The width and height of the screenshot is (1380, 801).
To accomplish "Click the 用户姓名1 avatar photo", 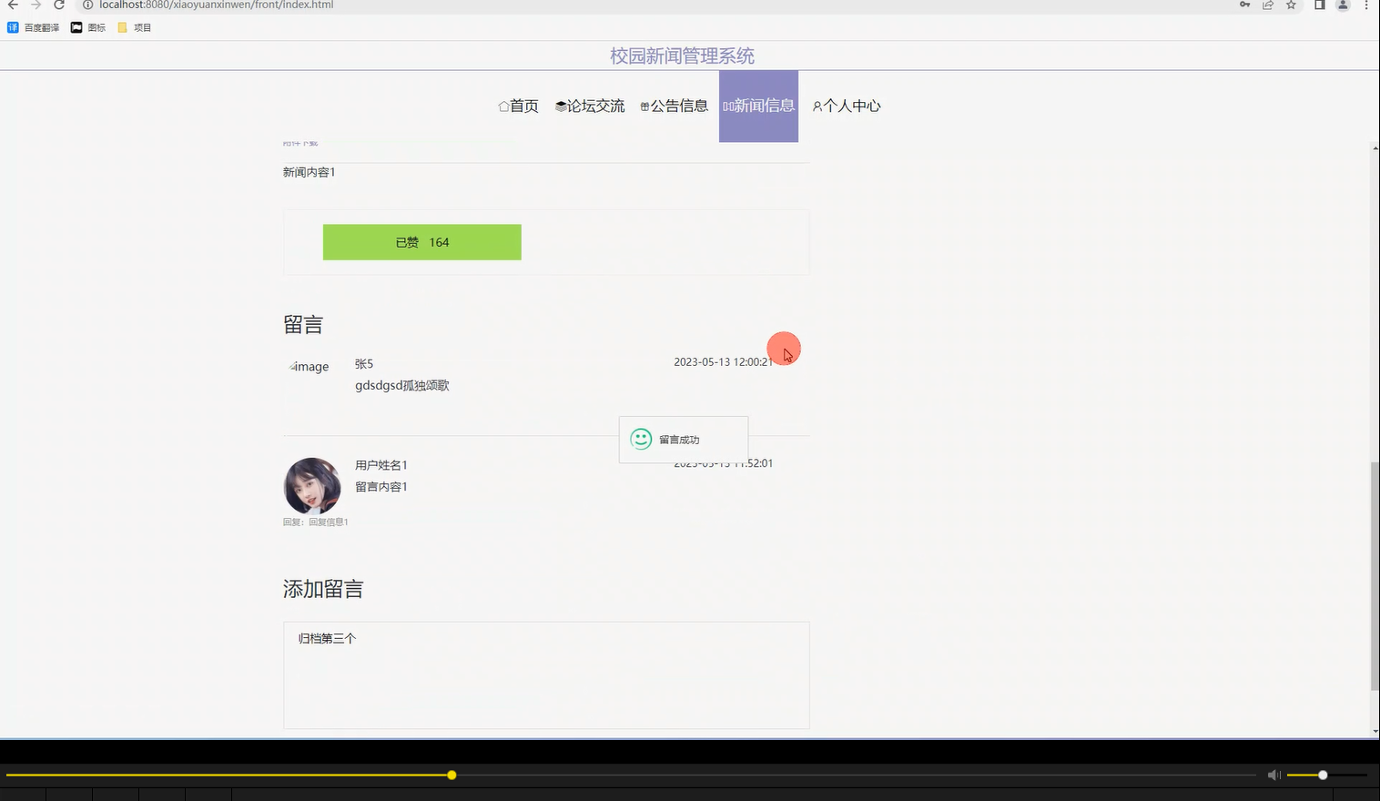I will 312,485.
